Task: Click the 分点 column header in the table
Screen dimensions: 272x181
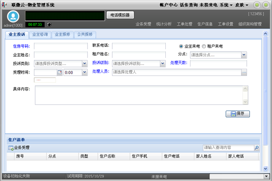Action: pos(62,156)
